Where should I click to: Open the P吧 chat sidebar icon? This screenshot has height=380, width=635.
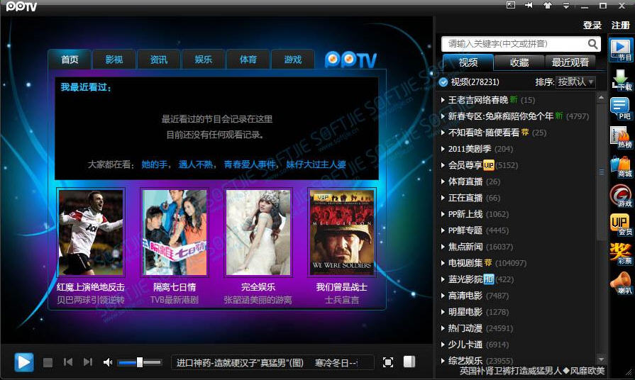pos(621,109)
